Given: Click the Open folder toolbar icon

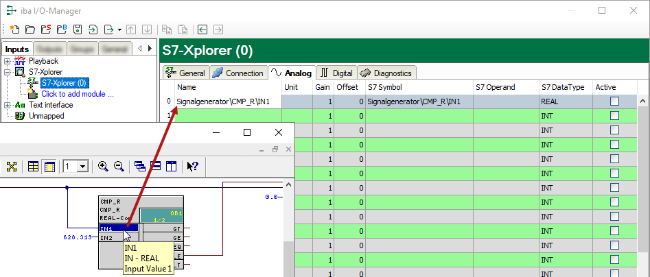Looking at the screenshot, I should coord(30,29).
